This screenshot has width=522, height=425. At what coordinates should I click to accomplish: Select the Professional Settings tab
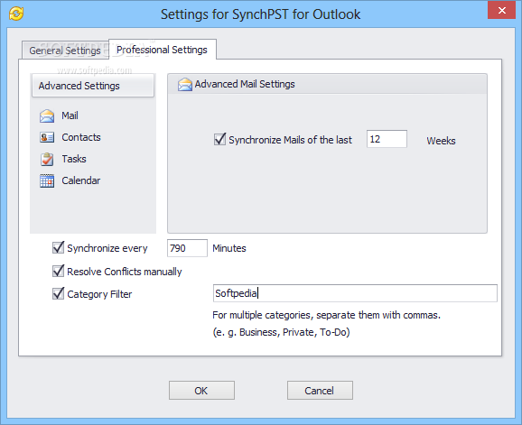[x=163, y=50]
